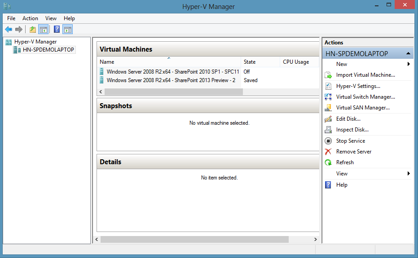Open the Help menu in menu bar
This screenshot has width=418, height=258.
pyautogui.click(x=69, y=18)
